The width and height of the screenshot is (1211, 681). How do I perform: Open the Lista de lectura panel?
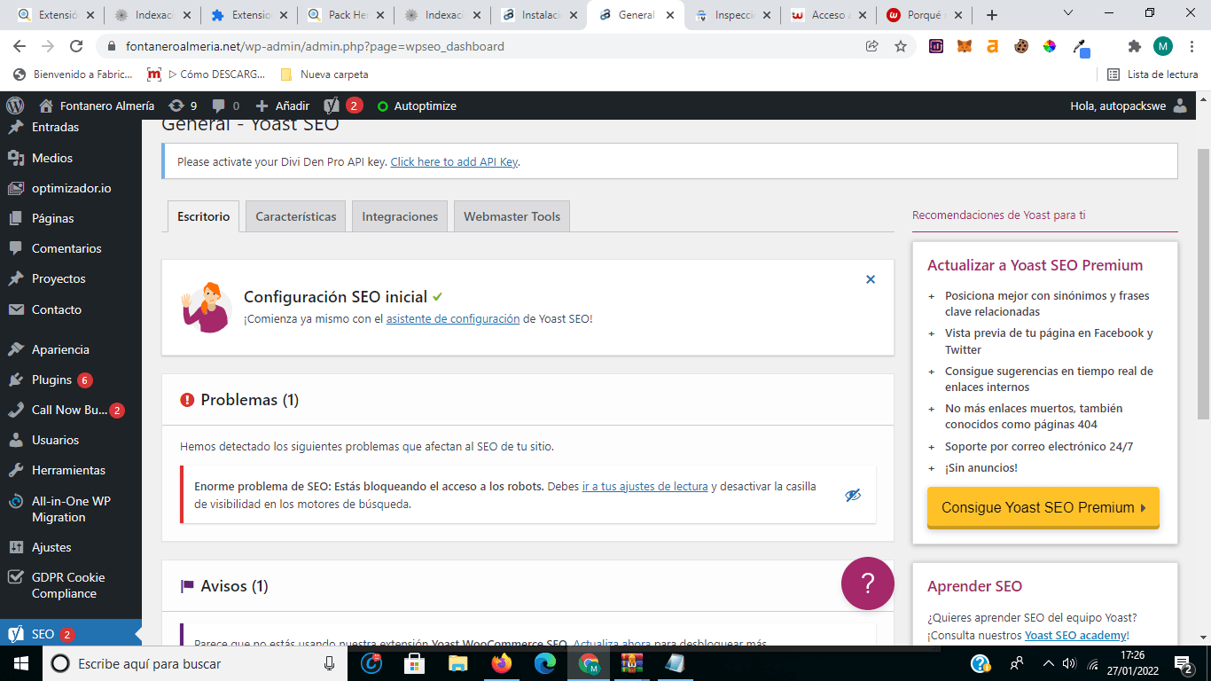tap(1152, 74)
